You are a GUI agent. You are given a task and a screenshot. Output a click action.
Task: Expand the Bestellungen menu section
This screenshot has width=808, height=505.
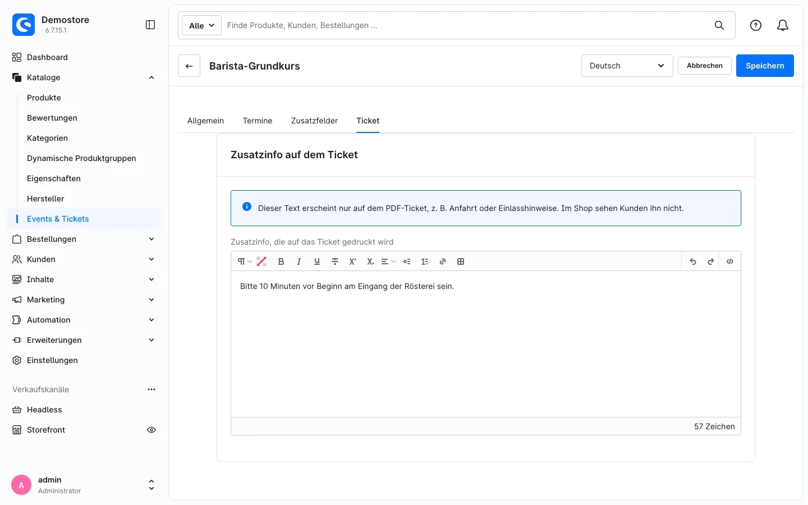pyautogui.click(x=151, y=239)
